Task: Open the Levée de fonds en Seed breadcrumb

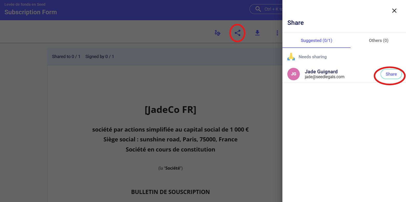Action: pyautogui.click(x=25, y=4)
